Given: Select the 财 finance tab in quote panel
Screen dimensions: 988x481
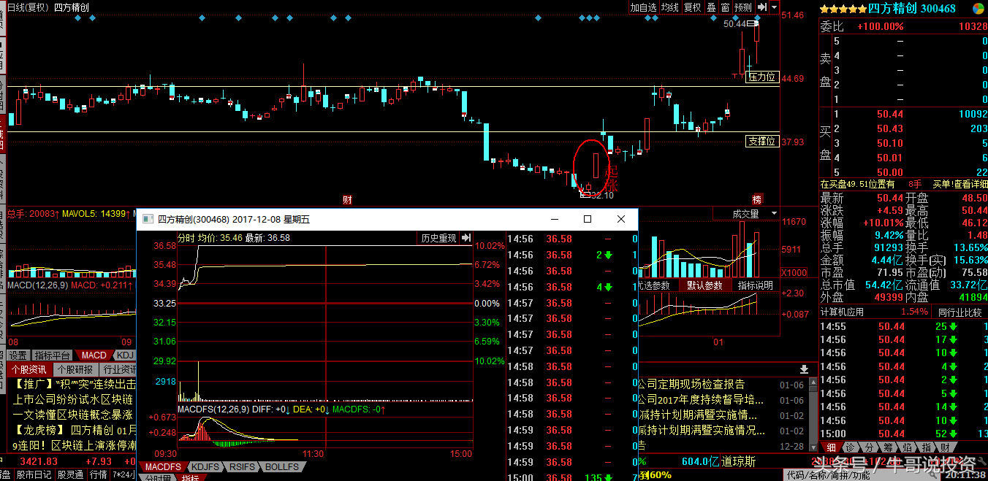Looking at the screenshot, I should click(944, 447).
